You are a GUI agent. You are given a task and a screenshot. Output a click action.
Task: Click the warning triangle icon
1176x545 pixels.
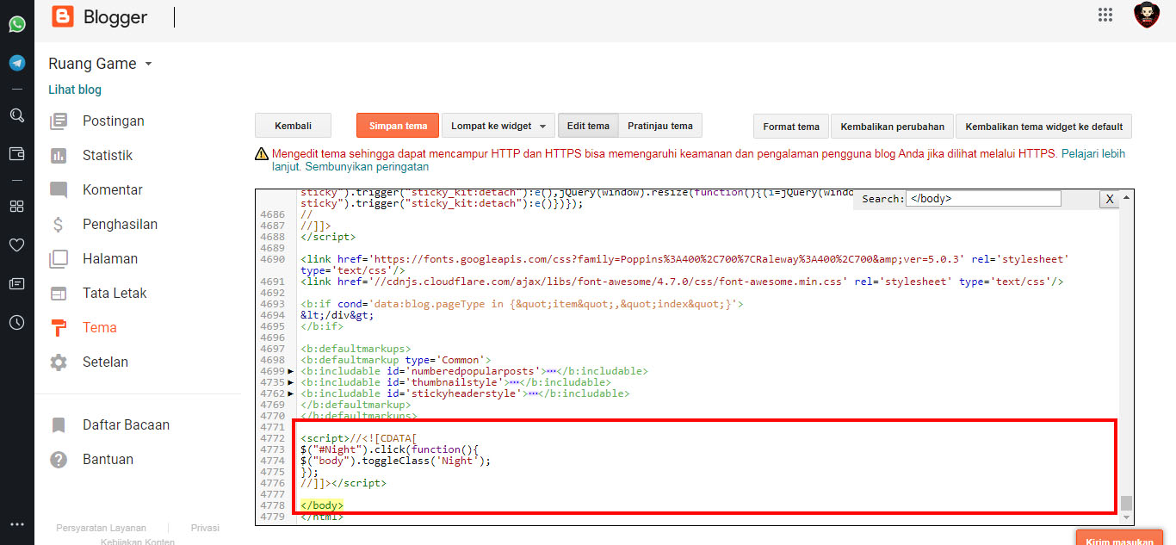261,154
